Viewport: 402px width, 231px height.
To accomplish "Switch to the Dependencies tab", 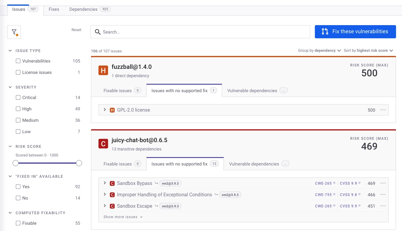I will click(90, 9).
